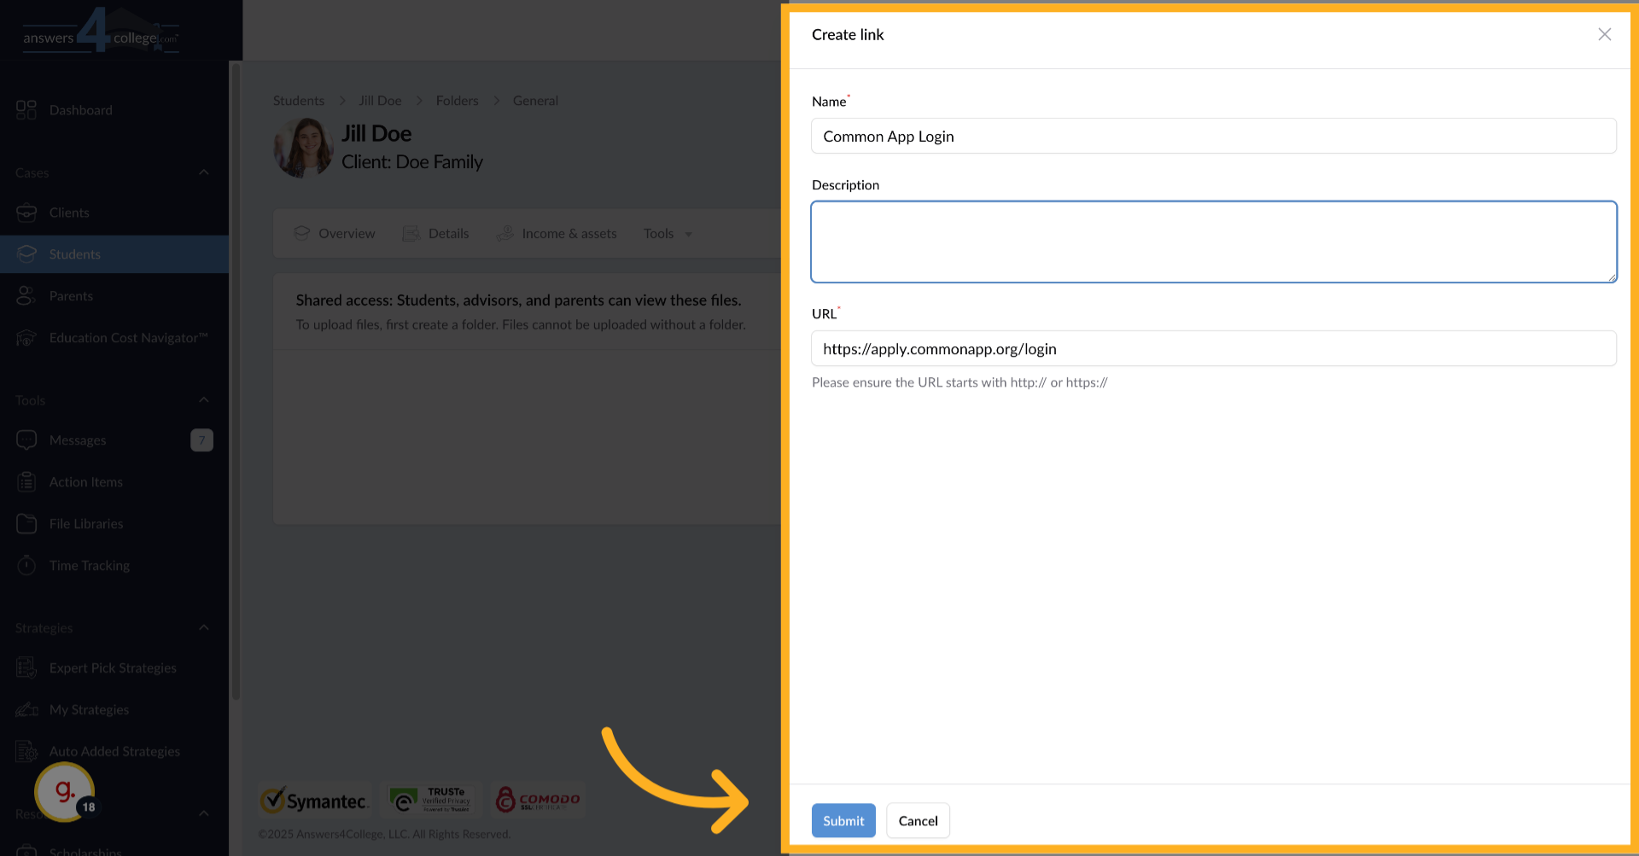The image size is (1639, 856).
Task: Cancel the Create link dialog
Action: [918, 820]
